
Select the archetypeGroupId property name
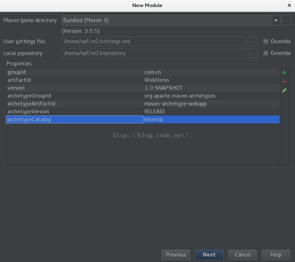pos(29,96)
